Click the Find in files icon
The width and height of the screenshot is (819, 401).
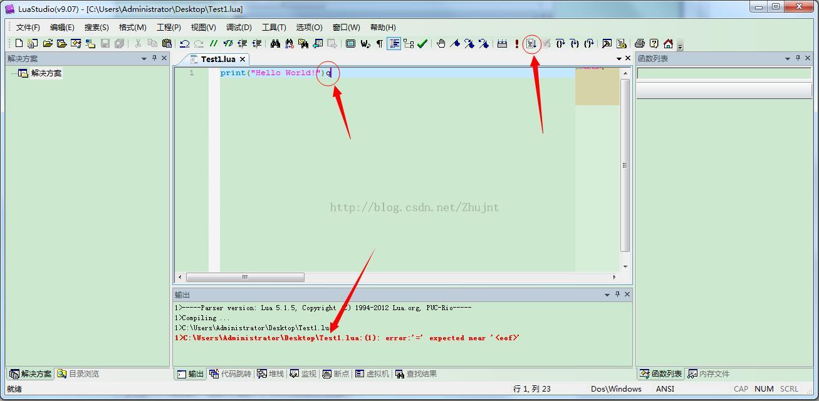[303, 43]
